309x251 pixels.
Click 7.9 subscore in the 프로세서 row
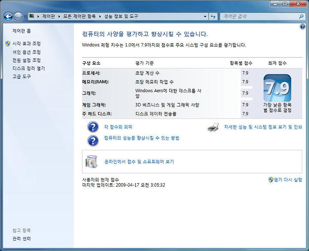(x=245, y=73)
